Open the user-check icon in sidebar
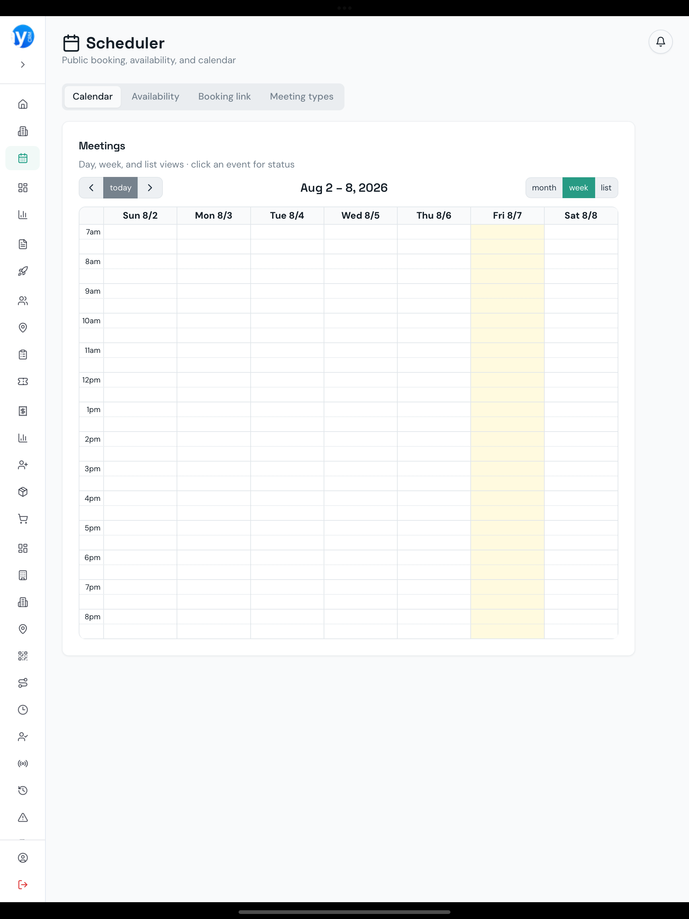The width and height of the screenshot is (689, 919). pyautogui.click(x=23, y=737)
